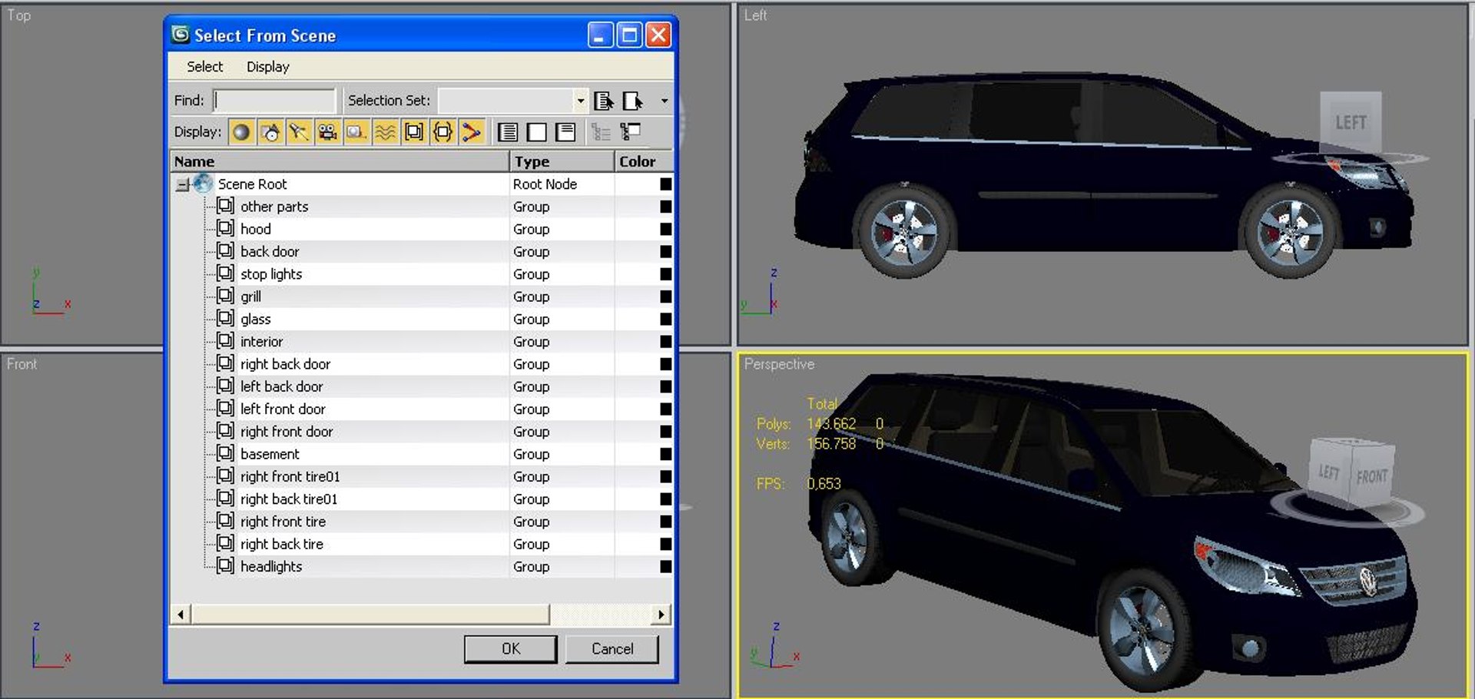Click the FRONT face of the Perspective ViewCube
The image size is (1475, 699).
click(x=1371, y=476)
